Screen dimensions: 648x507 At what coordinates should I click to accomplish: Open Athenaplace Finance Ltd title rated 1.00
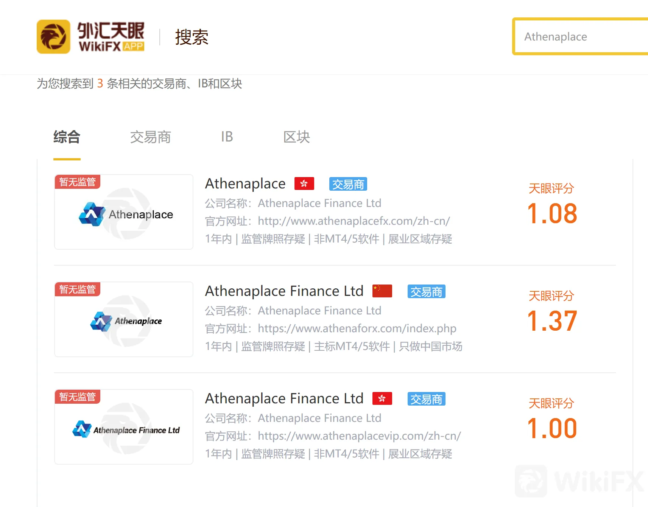pos(284,399)
